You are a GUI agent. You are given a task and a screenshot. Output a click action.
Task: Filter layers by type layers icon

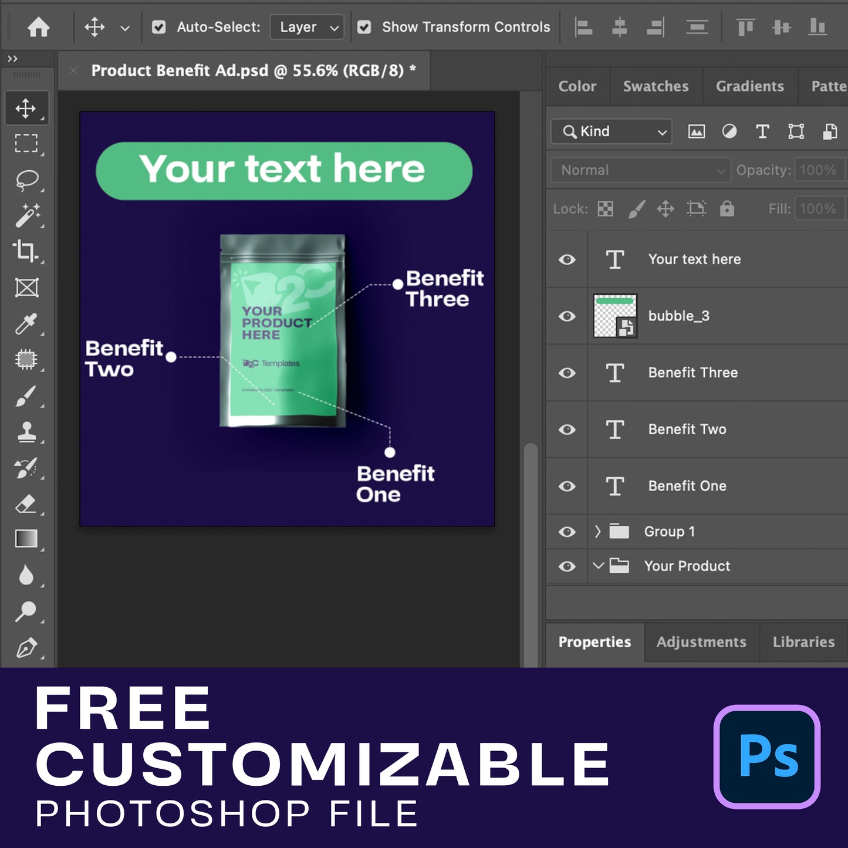762,131
